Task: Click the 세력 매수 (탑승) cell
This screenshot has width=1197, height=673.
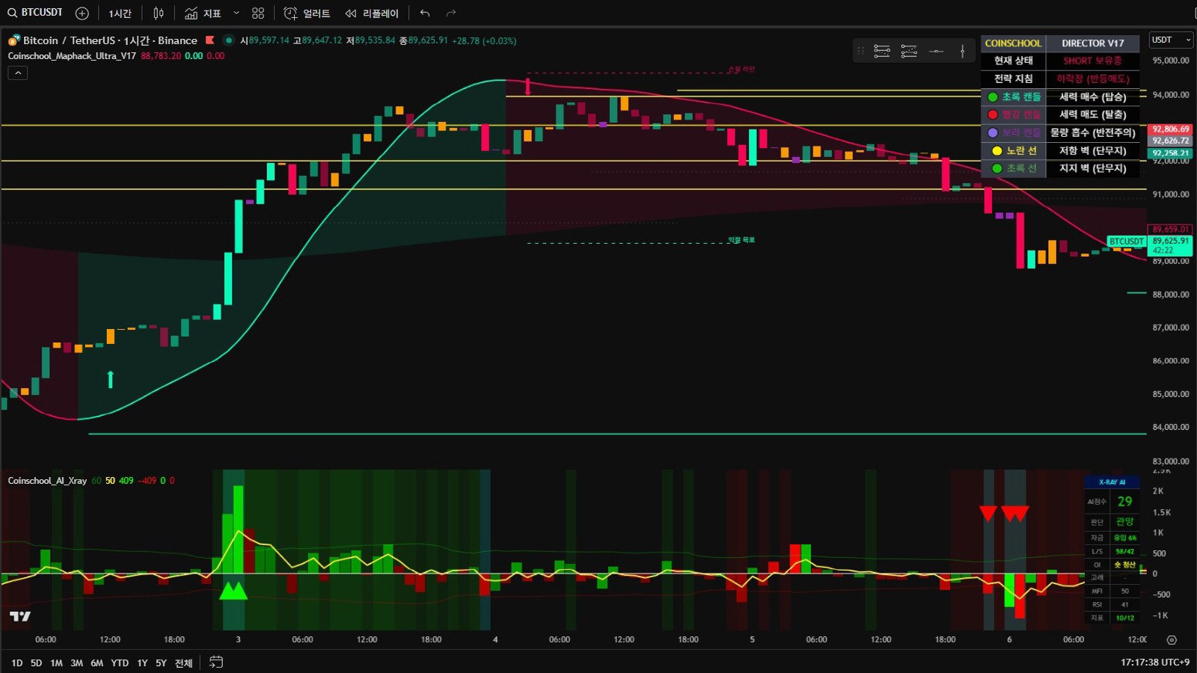Action: coord(1092,96)
